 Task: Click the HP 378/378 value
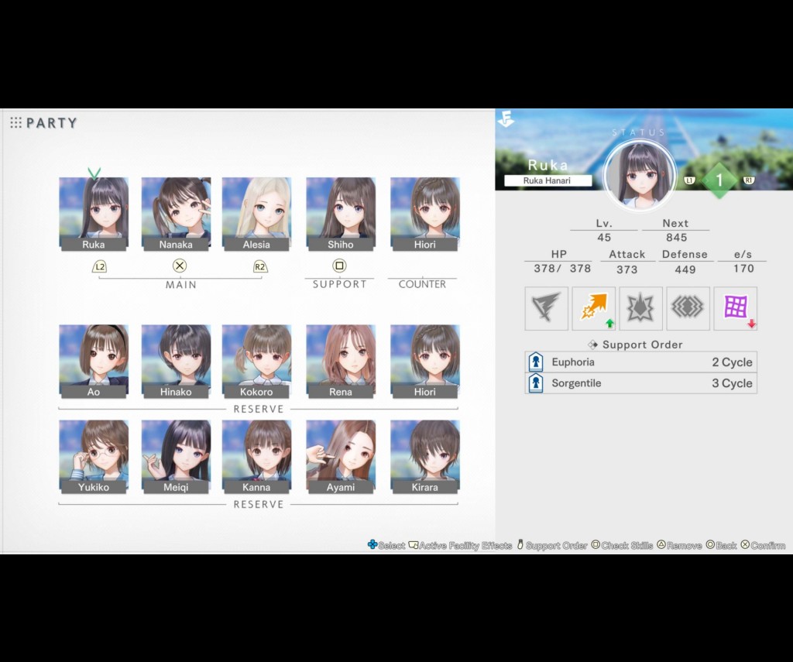(x=562, y=269)
